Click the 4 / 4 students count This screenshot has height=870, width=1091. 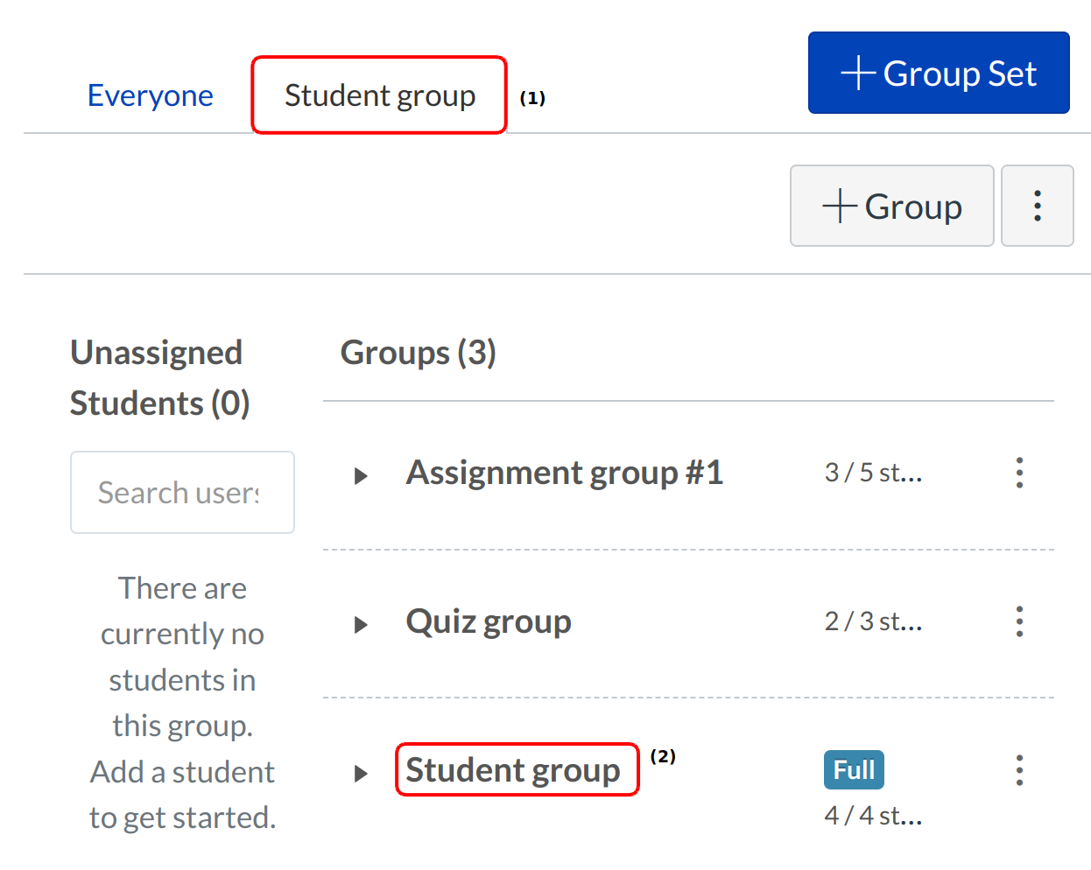tap(873, 816)
